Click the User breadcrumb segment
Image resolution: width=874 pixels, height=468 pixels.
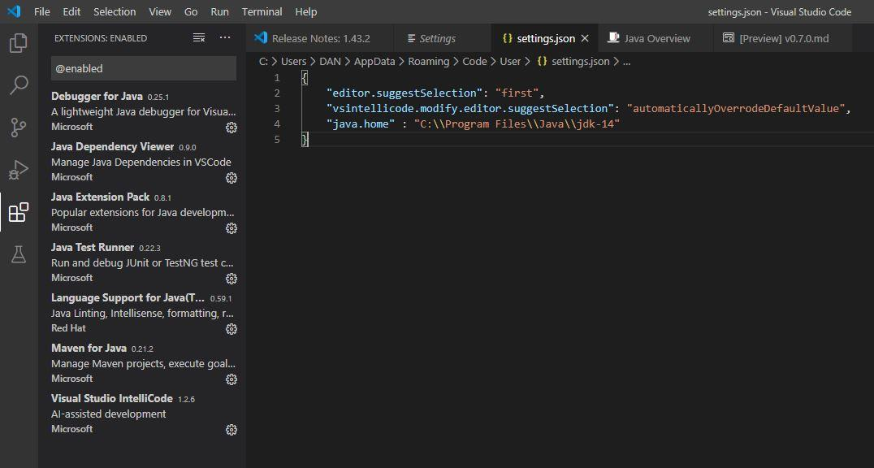510,62
